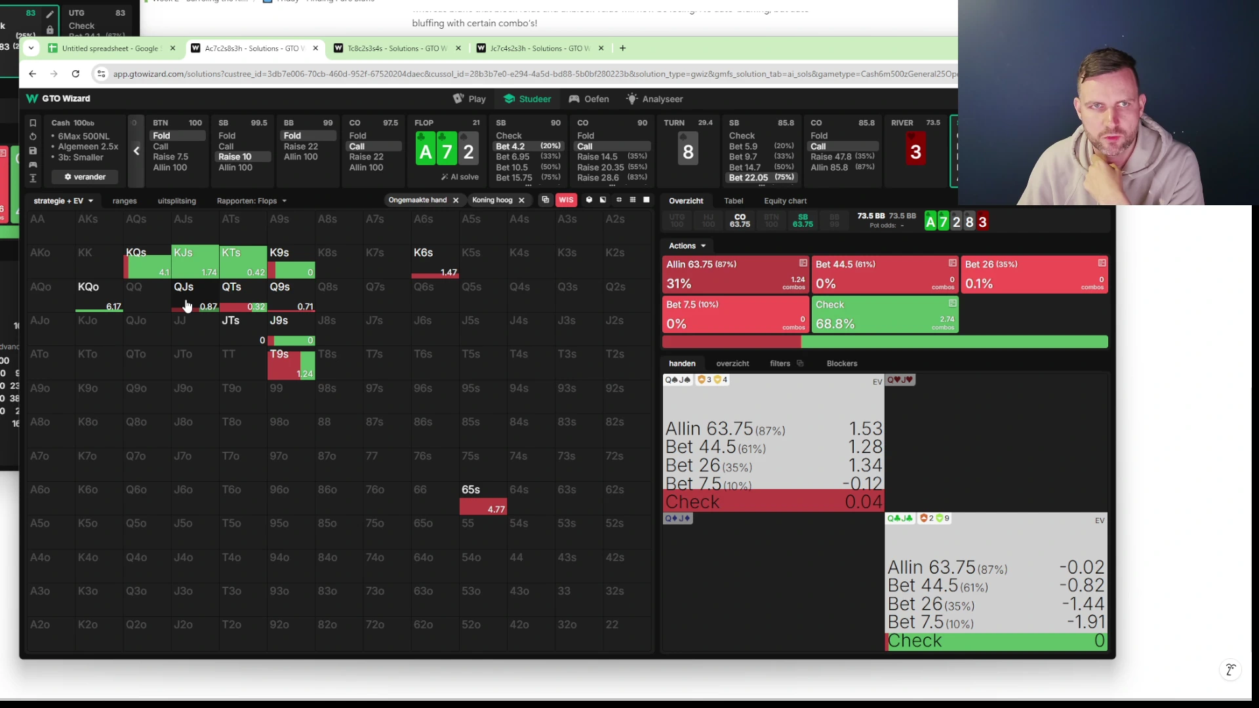Image resolution: width=1259 pixels, height=708 pixels.
Task: Open the details icon on the Allin 63.75 card
Action: [x=803, y=263]
